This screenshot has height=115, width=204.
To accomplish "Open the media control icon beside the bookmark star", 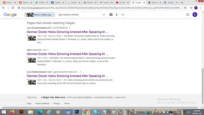I will pyautogui.click(x=191, y=8).
